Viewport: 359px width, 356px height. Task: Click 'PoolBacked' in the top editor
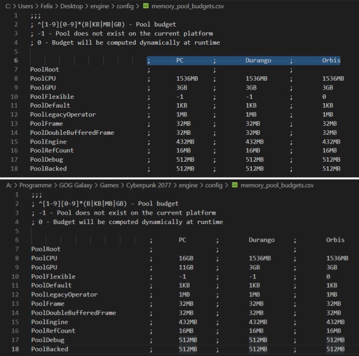[x=48, y=169]
